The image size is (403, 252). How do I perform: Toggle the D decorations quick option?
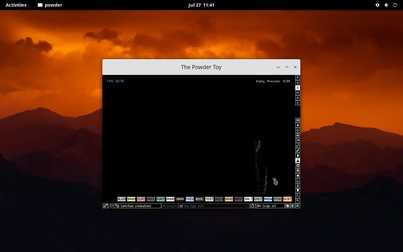(x=298, y=88)
